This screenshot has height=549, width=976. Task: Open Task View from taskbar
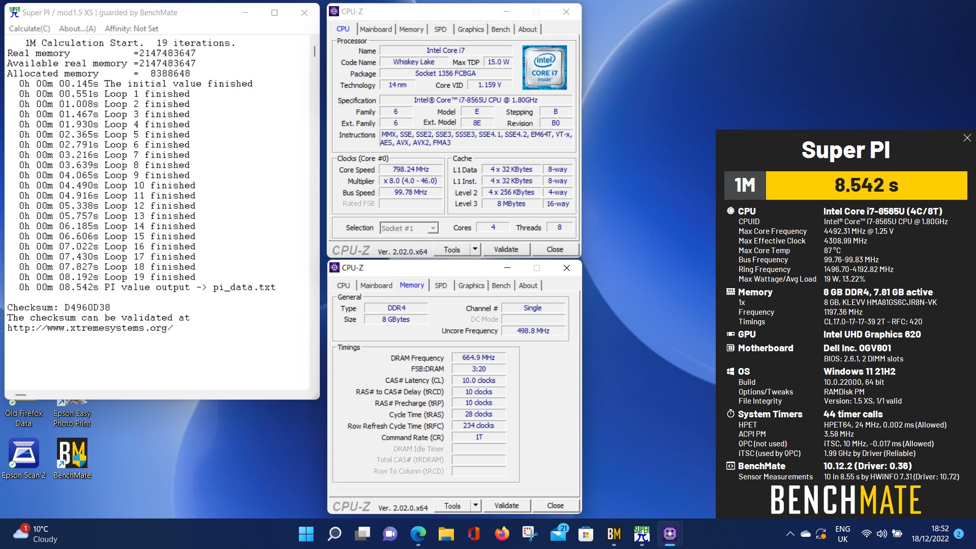362,534
